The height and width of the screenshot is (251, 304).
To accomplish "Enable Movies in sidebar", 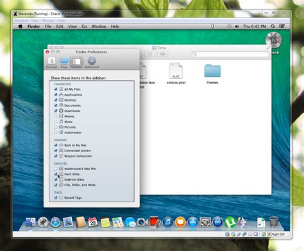I will [56, 116].
